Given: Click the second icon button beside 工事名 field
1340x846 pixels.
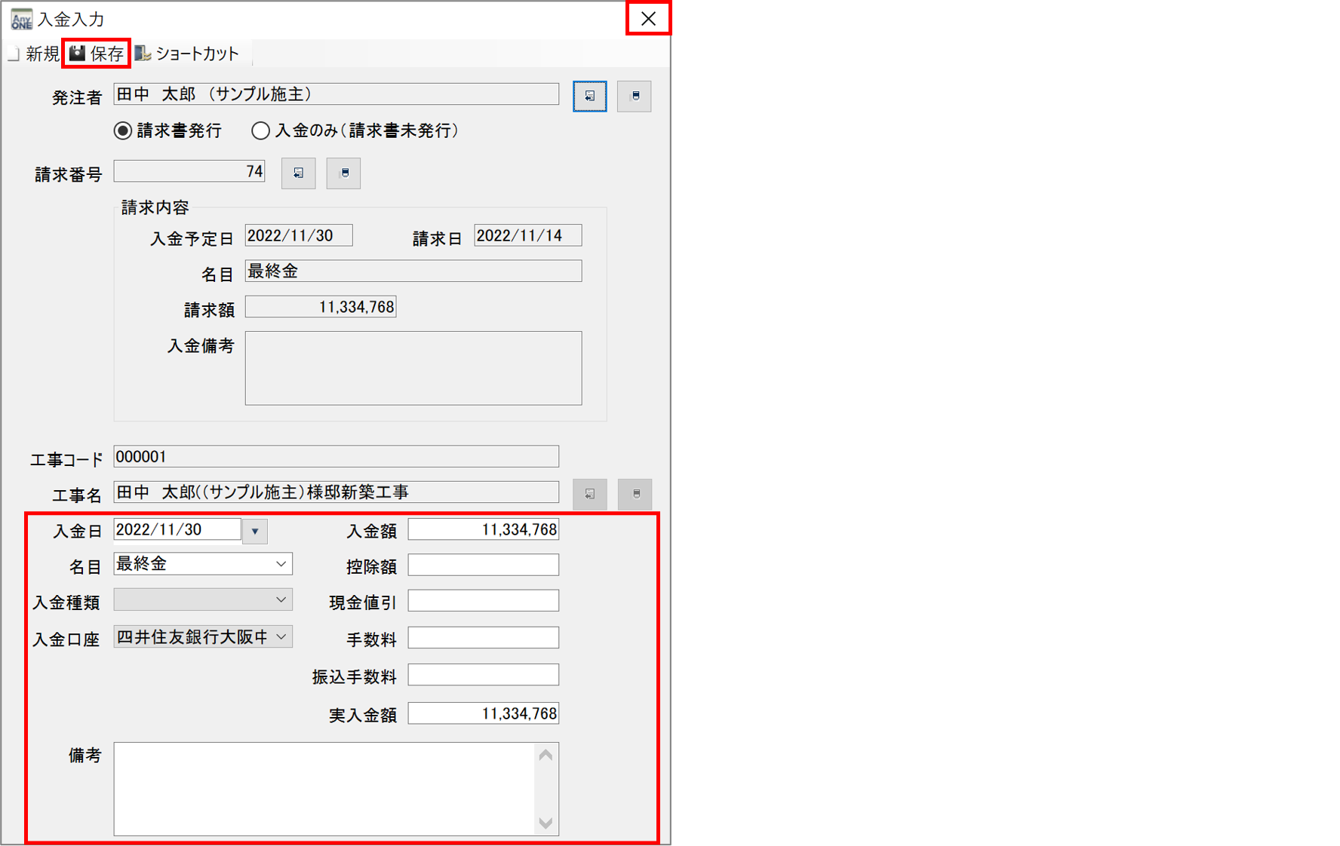Looking at the screenshot, I should tap(635, 495).
